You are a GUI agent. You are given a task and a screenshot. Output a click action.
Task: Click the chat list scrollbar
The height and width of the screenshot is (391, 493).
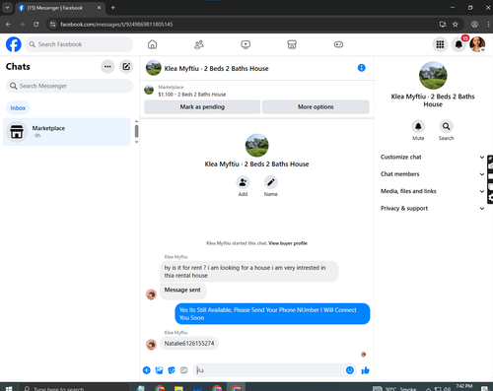[x=136, y=132]
